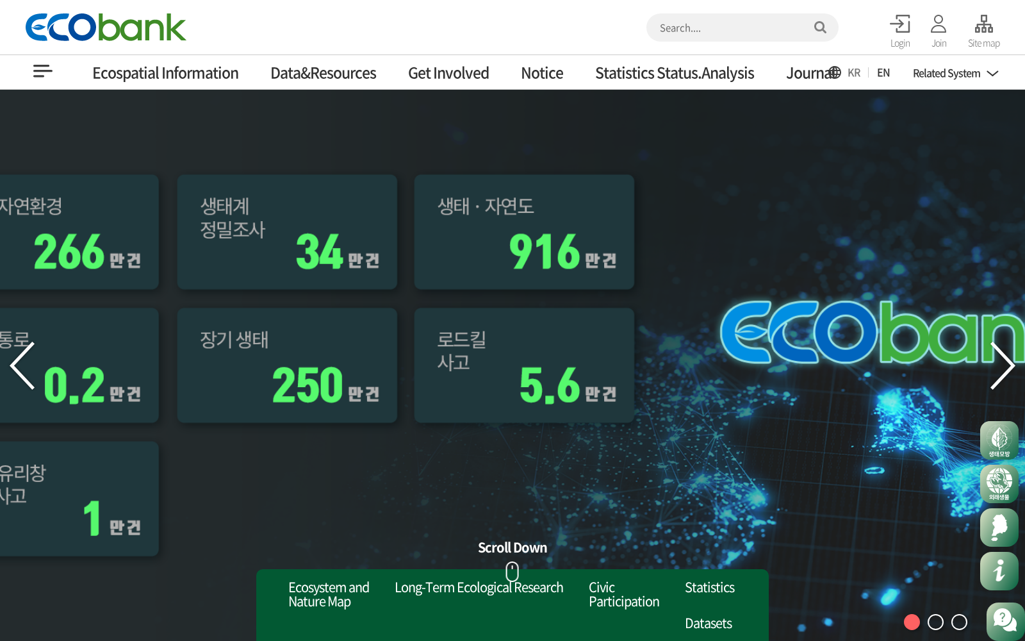The image size is (1025, 641).
Task: Click the scroll down mouse icon
Action: [512, 571]
